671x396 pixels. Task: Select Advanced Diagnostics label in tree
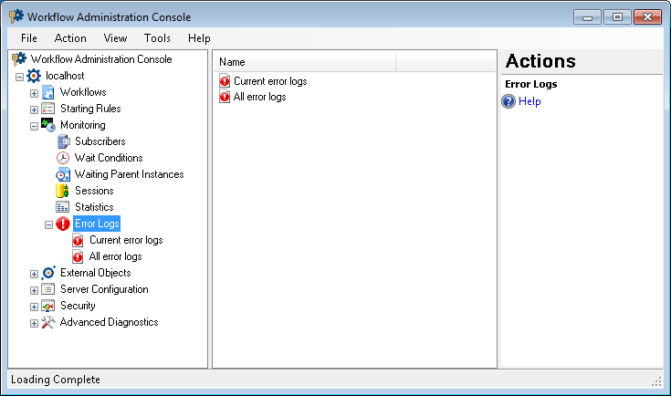(x=110, y=322)
